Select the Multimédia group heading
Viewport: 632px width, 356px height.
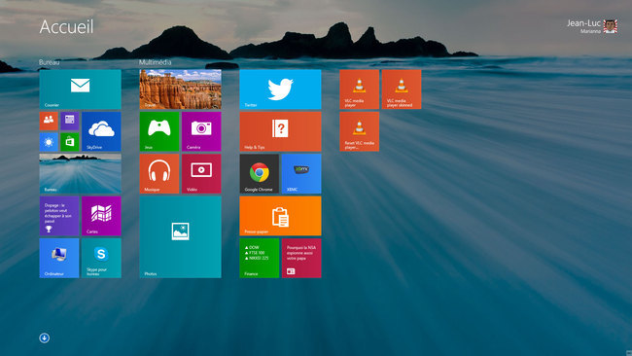(x=156, y=62)
